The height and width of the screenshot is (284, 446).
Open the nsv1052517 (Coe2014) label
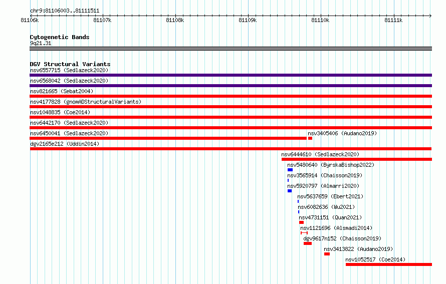[375, 259]
